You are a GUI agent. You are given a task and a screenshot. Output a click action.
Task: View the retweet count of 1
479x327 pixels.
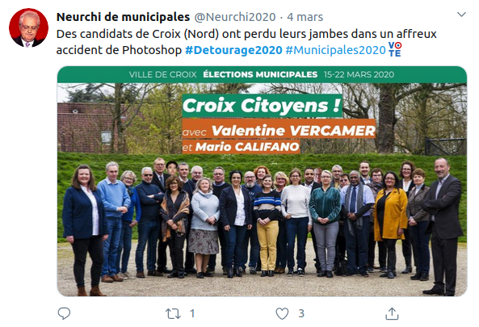(192, 313)
